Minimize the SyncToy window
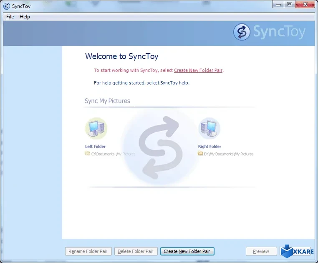318x263 pixels. [x=278, y=5]
